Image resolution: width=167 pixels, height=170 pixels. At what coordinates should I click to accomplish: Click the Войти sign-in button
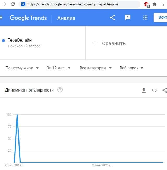(x=162, y=18)
